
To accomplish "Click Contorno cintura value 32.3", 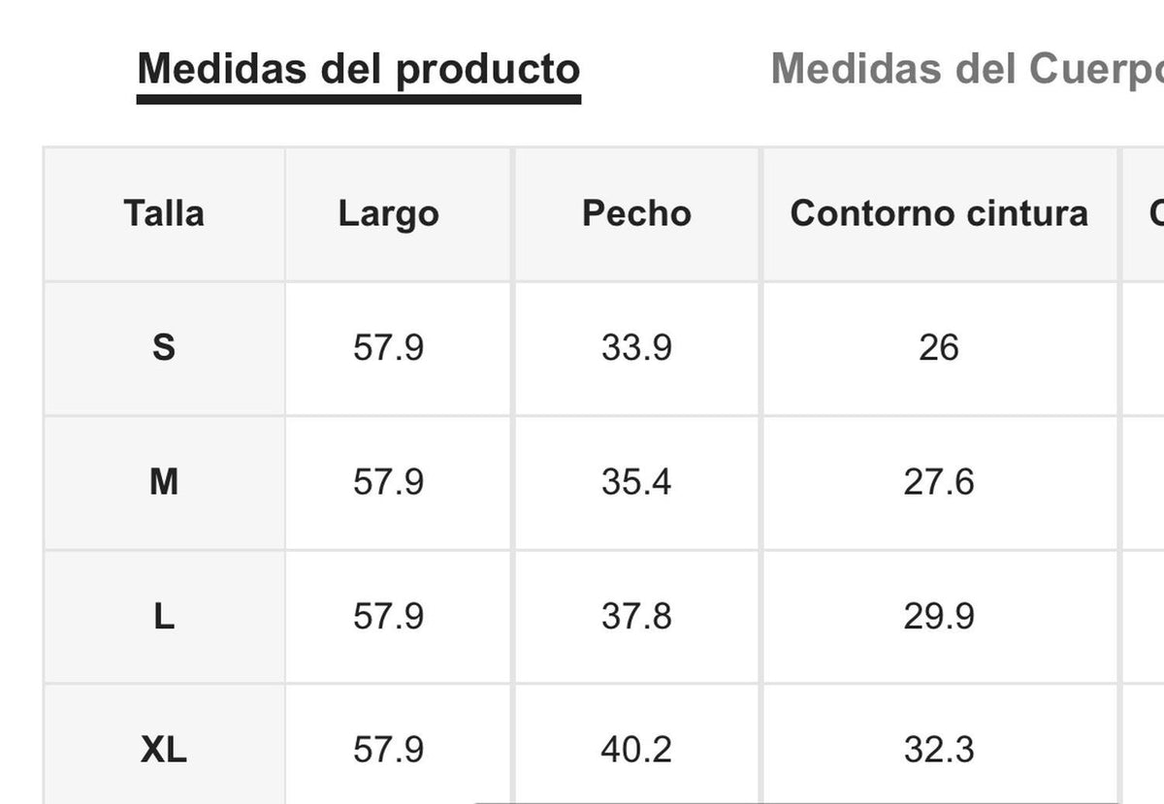I will pos(939,750).
